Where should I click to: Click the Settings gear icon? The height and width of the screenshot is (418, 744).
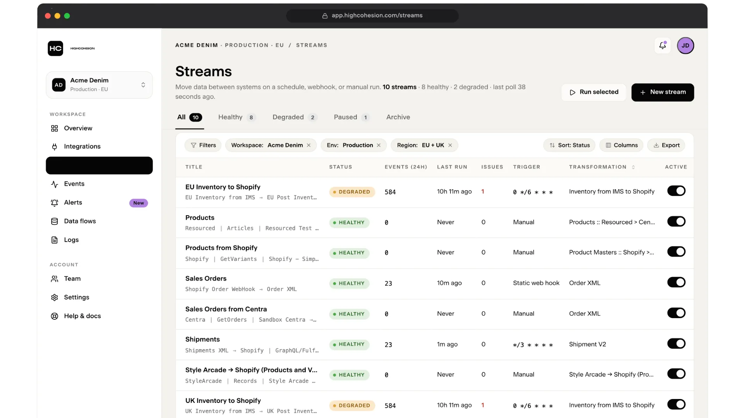tap(55, 297)
